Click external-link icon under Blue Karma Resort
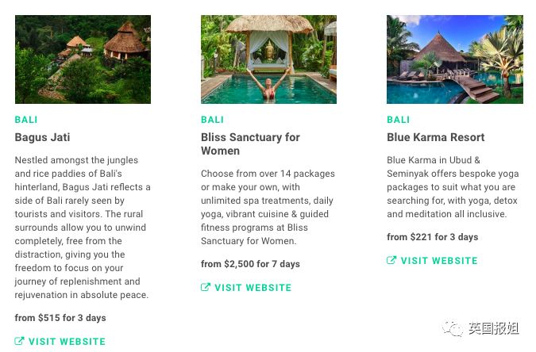536x352 pixels. 391,260
